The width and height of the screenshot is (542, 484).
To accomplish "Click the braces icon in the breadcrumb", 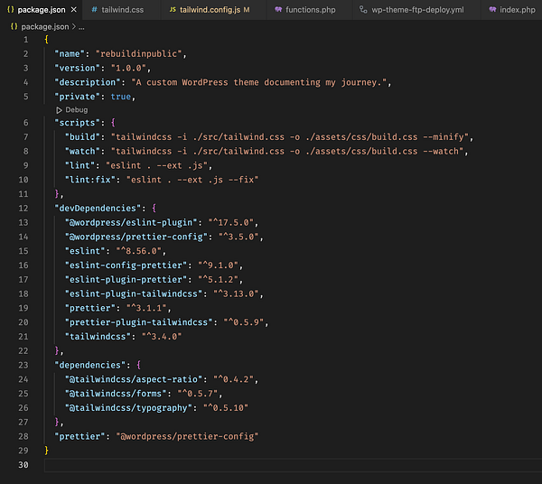I will tap(14, 27).
